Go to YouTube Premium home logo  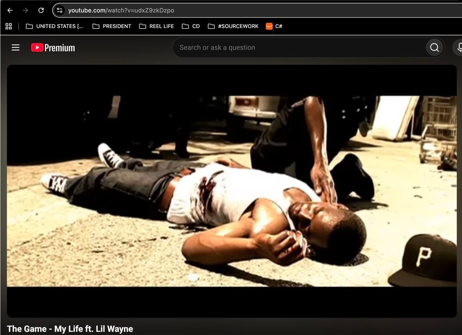click(x=53, y=48)
